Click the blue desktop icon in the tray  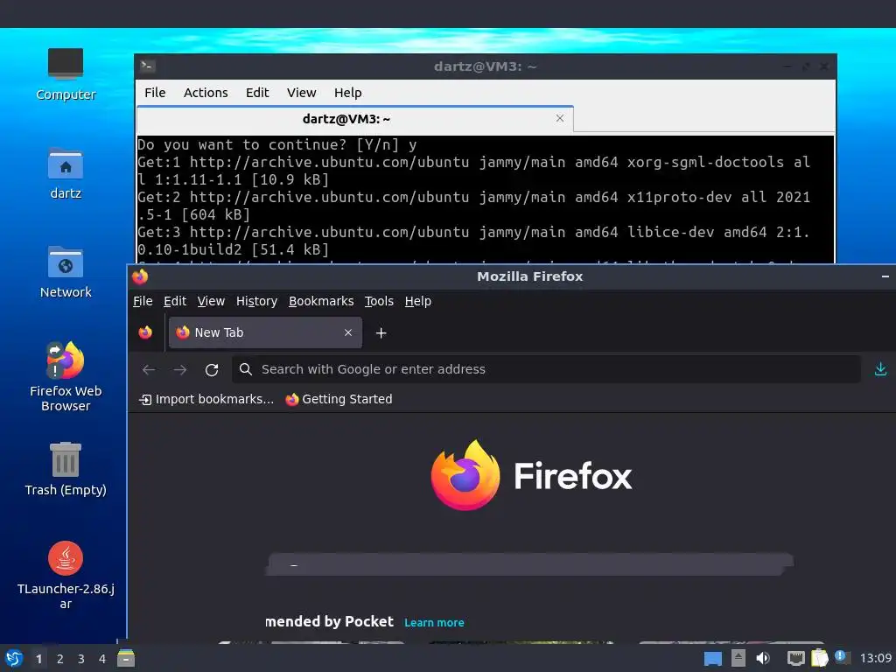pyautogui.click(x=712, y=658)
